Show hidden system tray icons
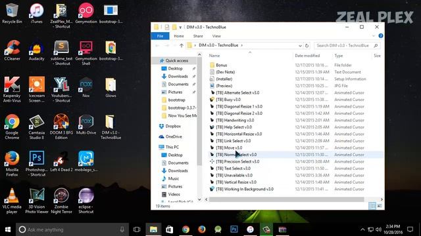Viewport: 421px width, 236px height. click(x=362, y=229)
